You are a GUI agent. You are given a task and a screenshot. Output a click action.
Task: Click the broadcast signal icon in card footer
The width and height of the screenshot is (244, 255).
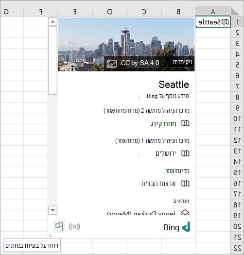pos(74,227)
